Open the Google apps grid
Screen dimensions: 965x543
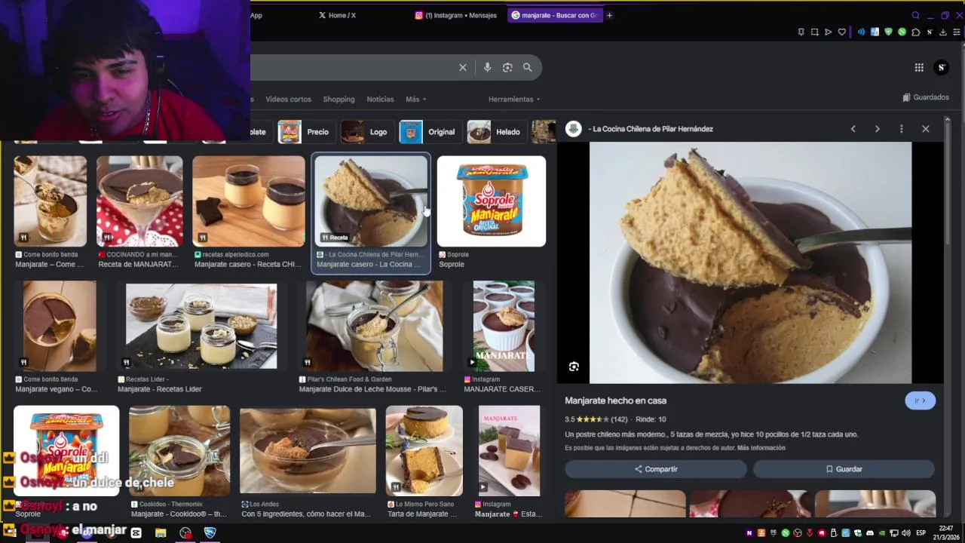click(919, 67)
